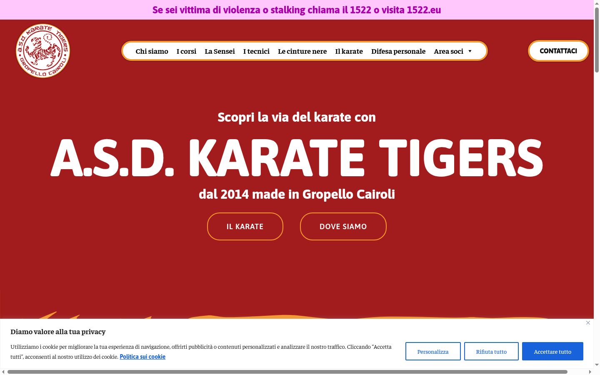Click "Diamo valore alla tua privacy" heading
The image size is (600, 375).
pos(58,332)
